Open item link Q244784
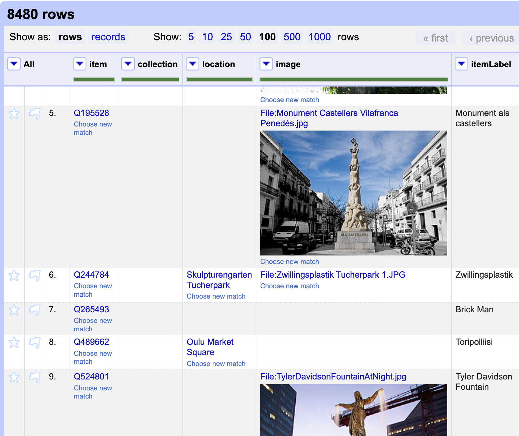The width and height of the screenshot is (519, 436). pyautogui.click(x=91, y=275)
